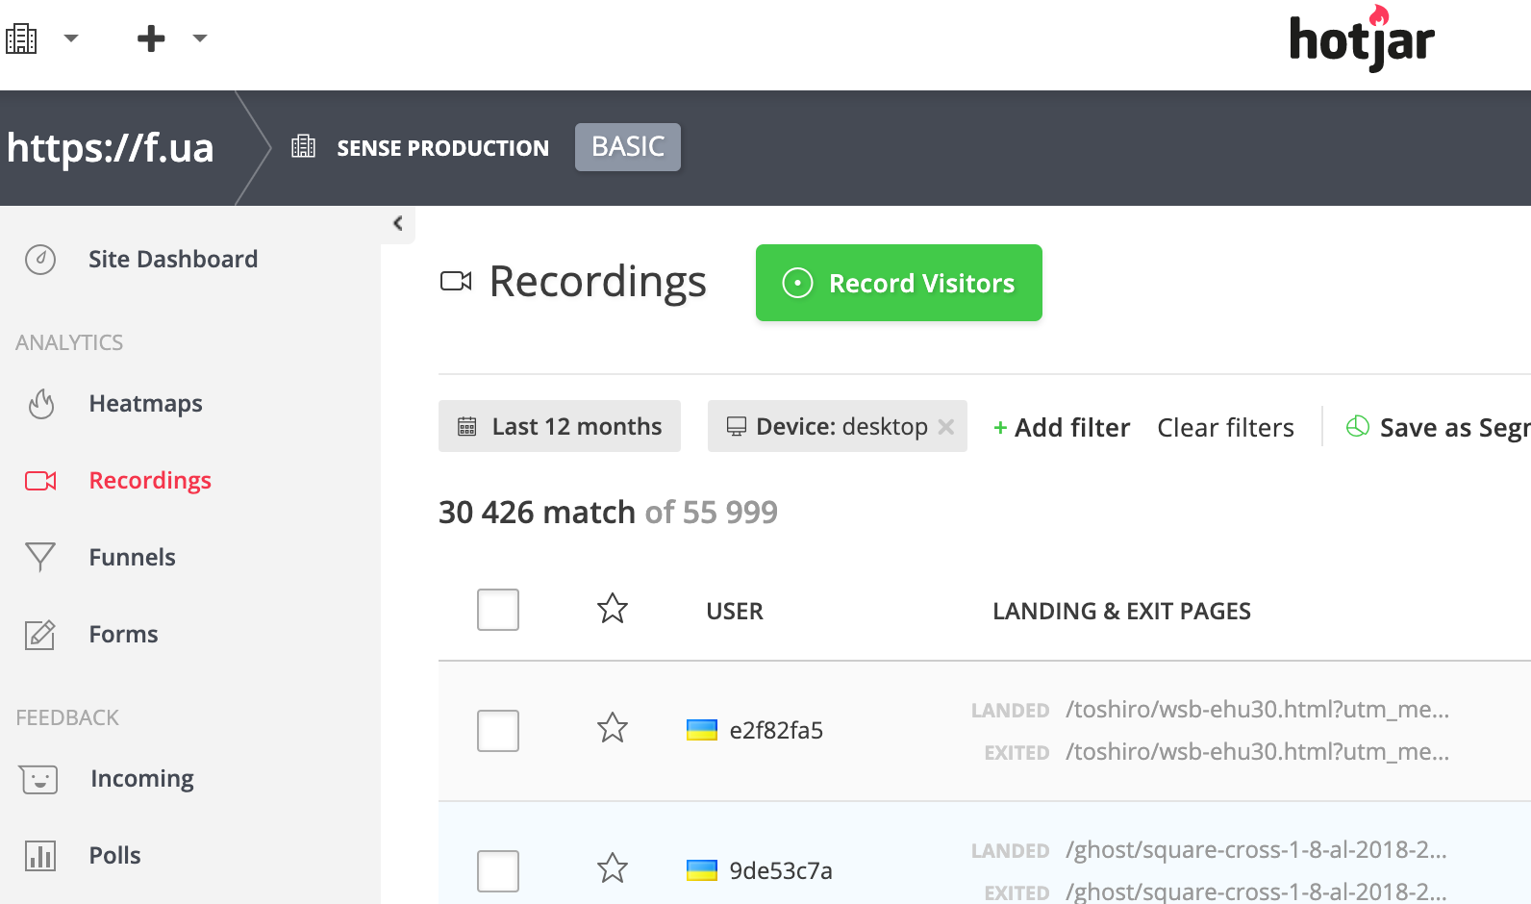Expand the plus add-new dropdown arrow

click(199, 38)
